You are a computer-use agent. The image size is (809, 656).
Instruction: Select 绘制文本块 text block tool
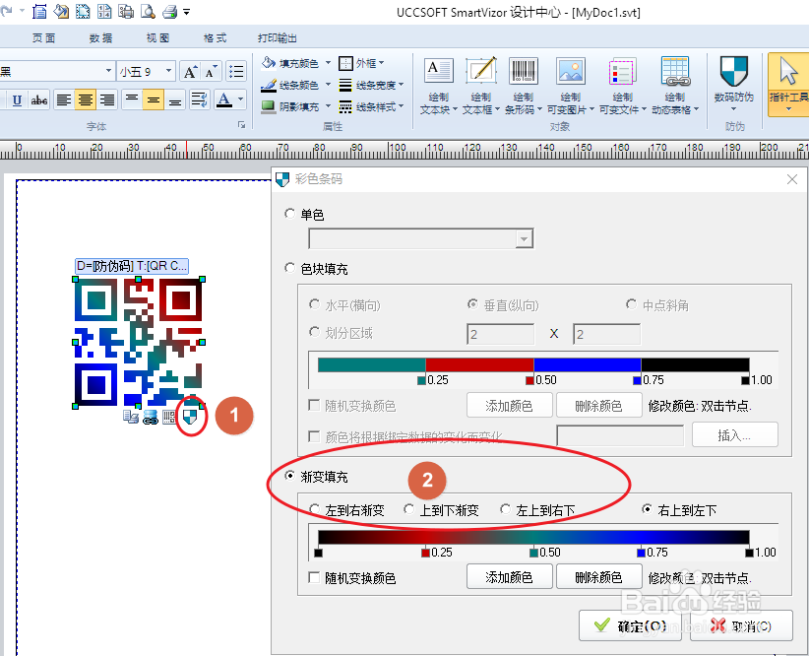[x=439, y=86]
